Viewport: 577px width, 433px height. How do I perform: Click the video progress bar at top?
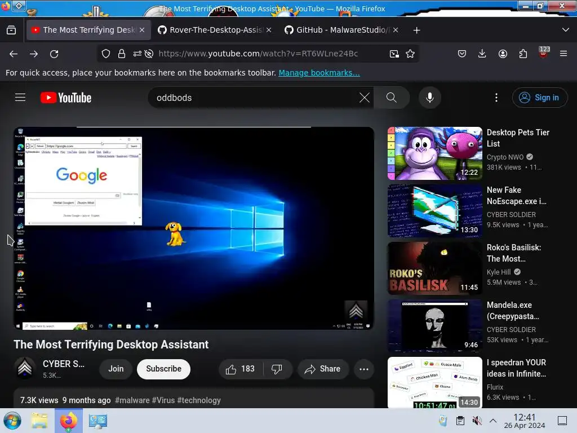tap(194, 127)
